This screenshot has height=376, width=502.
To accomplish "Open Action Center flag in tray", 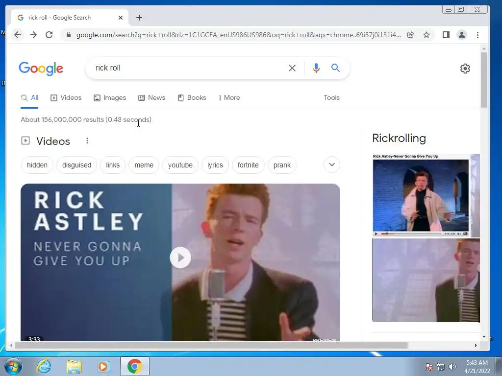I will pyautogui.click(x=429, y=367).
